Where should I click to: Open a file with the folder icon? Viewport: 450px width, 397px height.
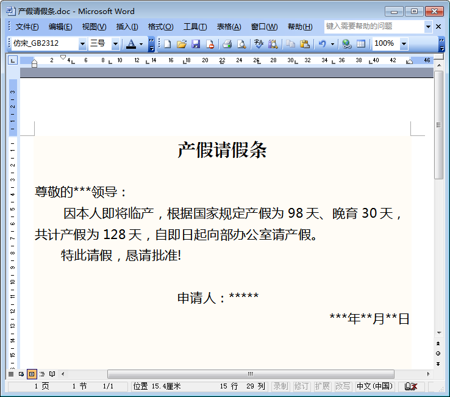click(x=181, y=44)
